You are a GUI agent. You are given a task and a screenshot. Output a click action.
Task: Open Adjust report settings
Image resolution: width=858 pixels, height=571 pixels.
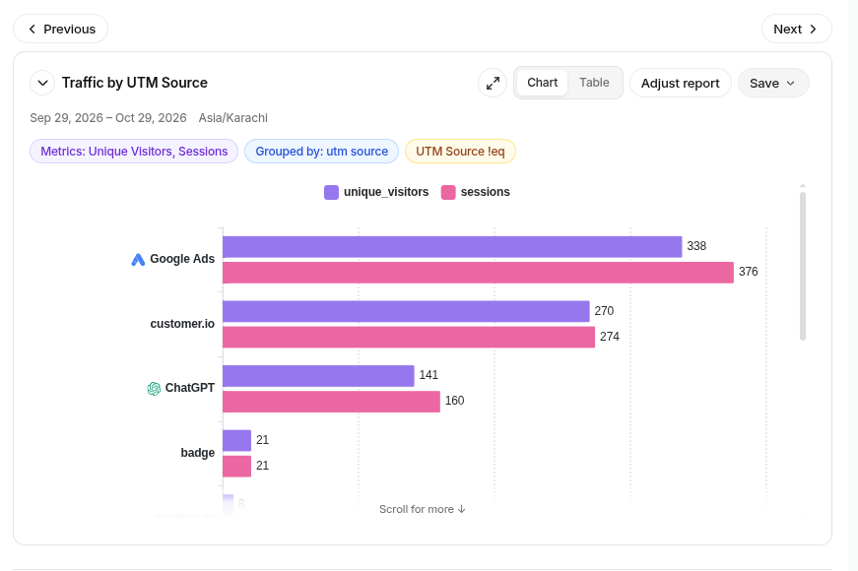pyautogui.click(x=680, y=83)
